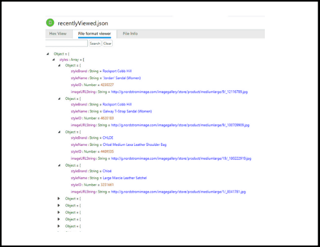Viewport: 320px width, 247px height.
Task: Expand the fourth collapsed Object node
Action: pos(59,219)
